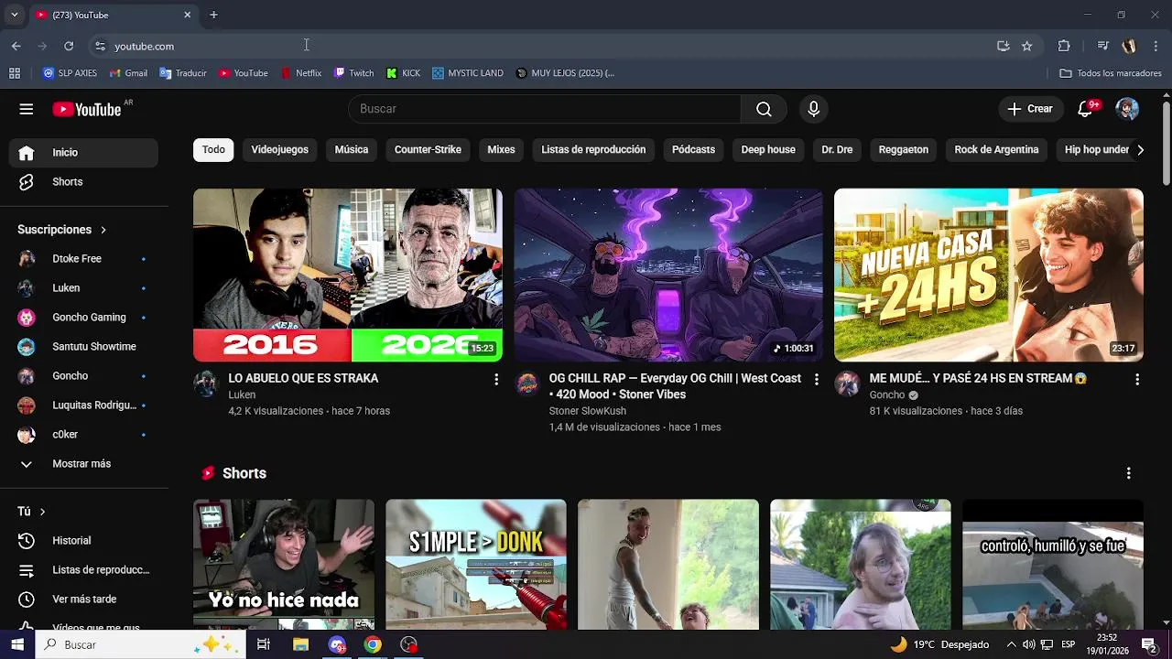Image resolution: width=1172 pixels, height=659 pixels.
Task: Open options for OG CHILL RAP video
Action: tap(817, 379)
